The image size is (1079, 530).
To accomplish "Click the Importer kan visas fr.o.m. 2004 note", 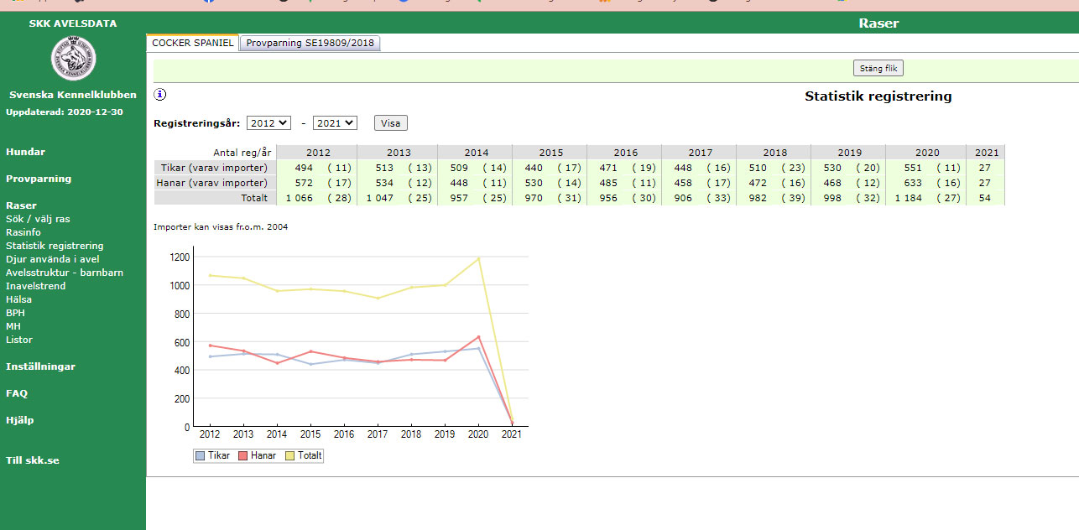I will click(x=221, y=226).
